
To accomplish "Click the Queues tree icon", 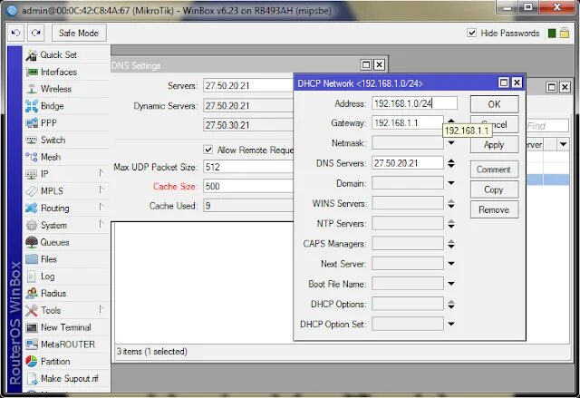I will click(32, 242).
